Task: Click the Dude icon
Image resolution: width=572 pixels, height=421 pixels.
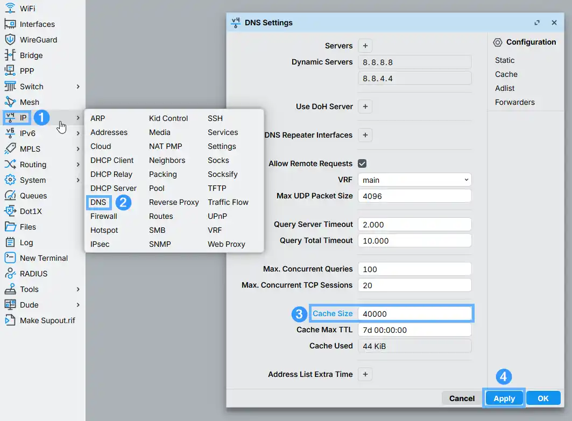Action: pos(10,305)
